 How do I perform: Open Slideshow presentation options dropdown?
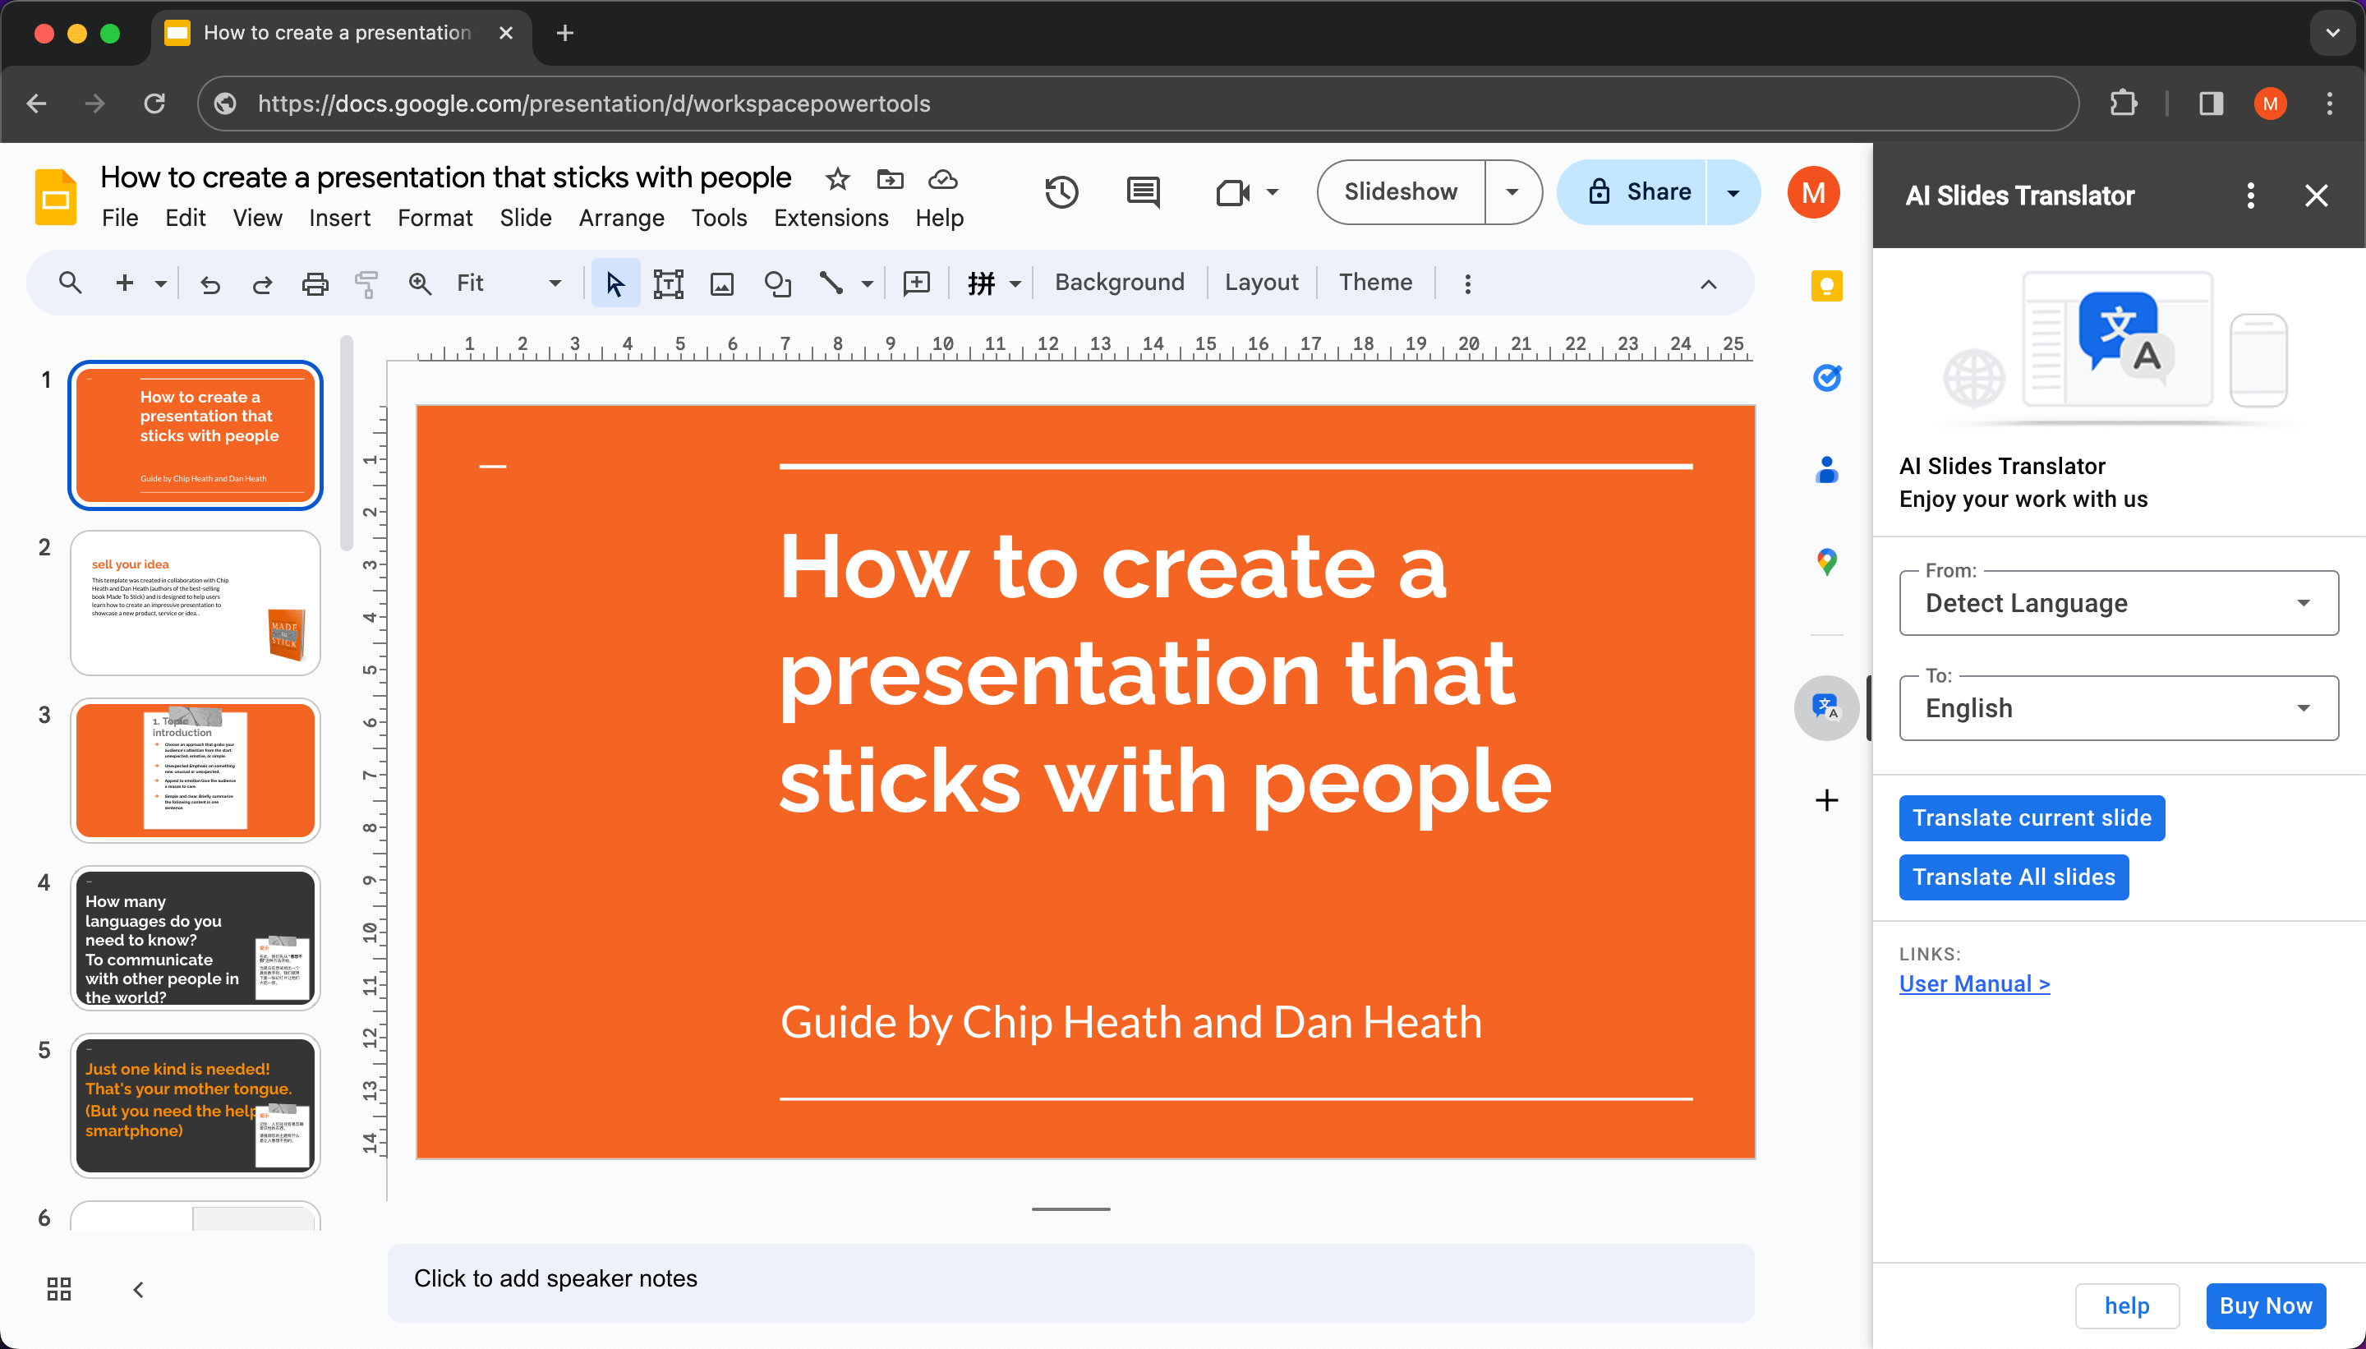tap(1511, 191)
